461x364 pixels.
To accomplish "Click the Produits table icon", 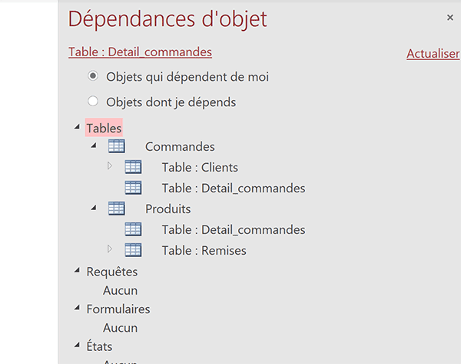I will coord(117,209).
